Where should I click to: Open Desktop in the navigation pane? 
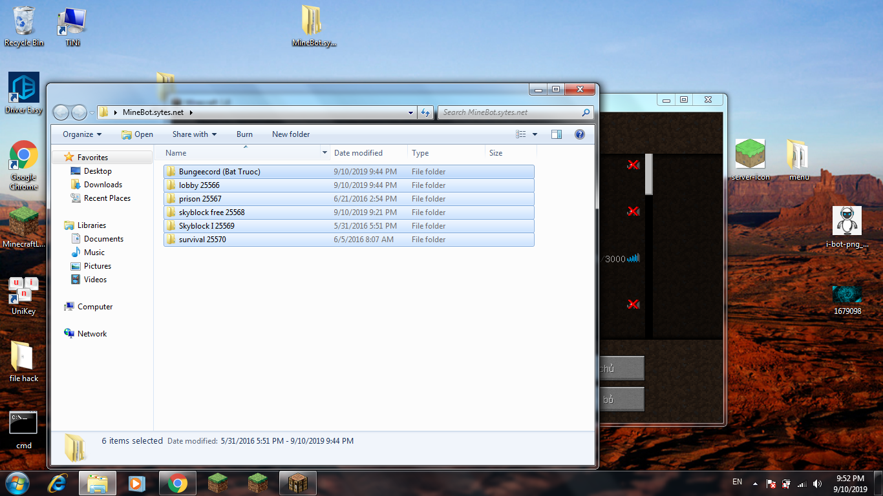click(x=98, y=171)
